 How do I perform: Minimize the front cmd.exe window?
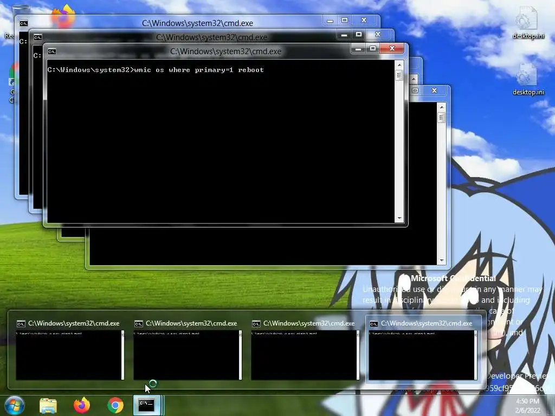click(358, 48)
